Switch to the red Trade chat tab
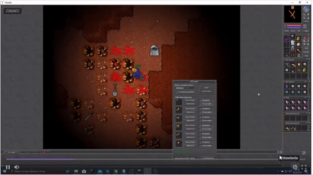 (x=43, y=152)
